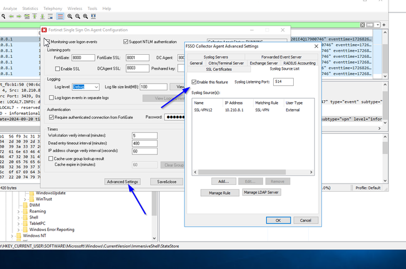Expand the WinTrust registry key
Screen dimensions: 406x269
(x=24, y=199)
